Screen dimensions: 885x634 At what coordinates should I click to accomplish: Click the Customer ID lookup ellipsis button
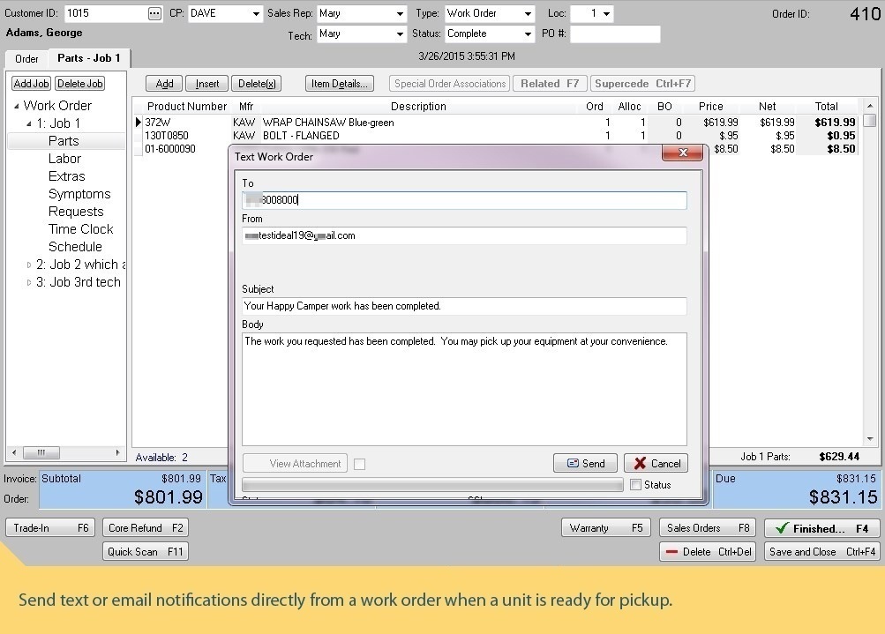click(155, 13)
